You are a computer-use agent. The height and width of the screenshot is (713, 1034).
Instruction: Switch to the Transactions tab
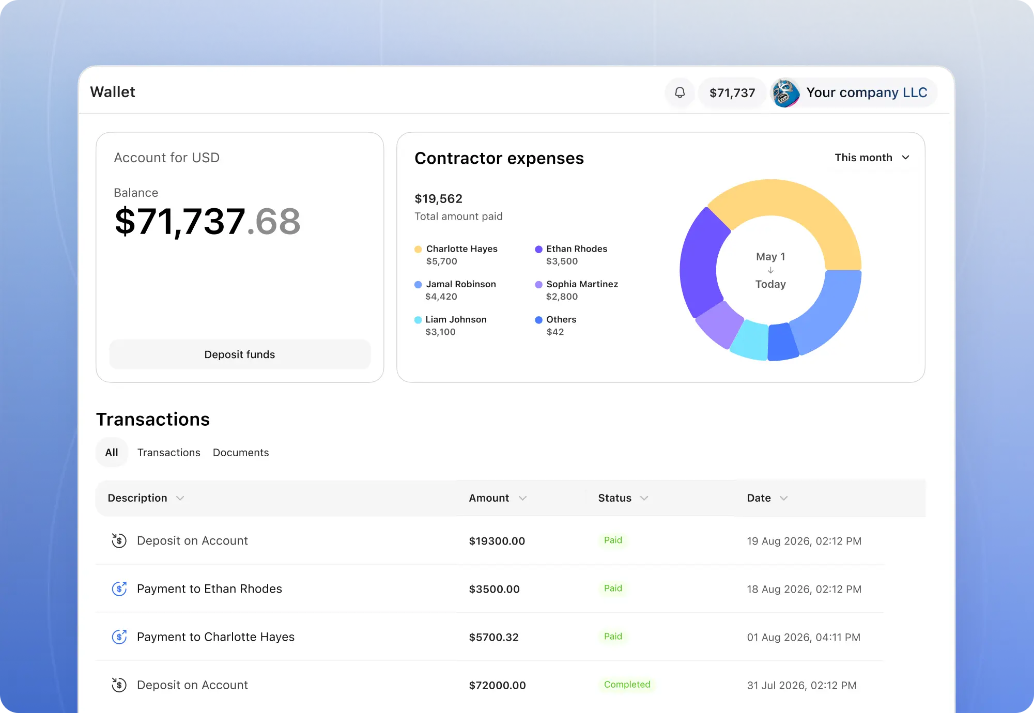[168, 453]
